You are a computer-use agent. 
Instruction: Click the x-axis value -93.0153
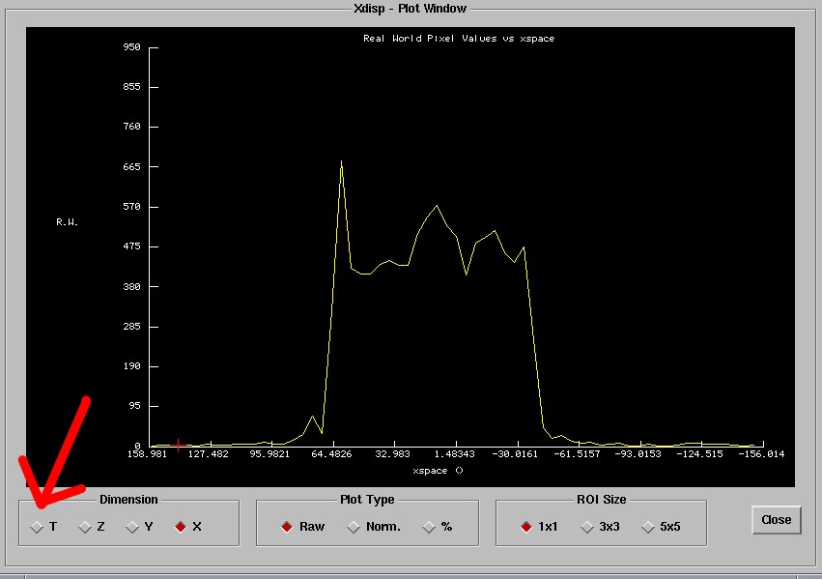[x=638, y=454]
